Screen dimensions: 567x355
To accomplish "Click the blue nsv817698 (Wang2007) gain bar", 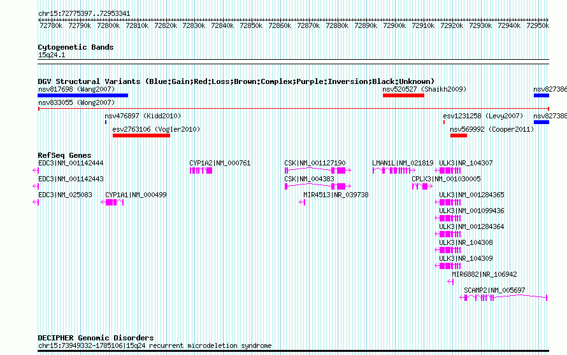I will [x=83, y=95].
